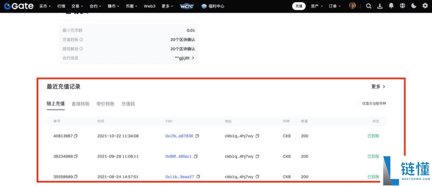Click the timestamp 2021-10-22 11:34:08
The width and height of the screenshot is (432, 186).
tap(118, 136)
